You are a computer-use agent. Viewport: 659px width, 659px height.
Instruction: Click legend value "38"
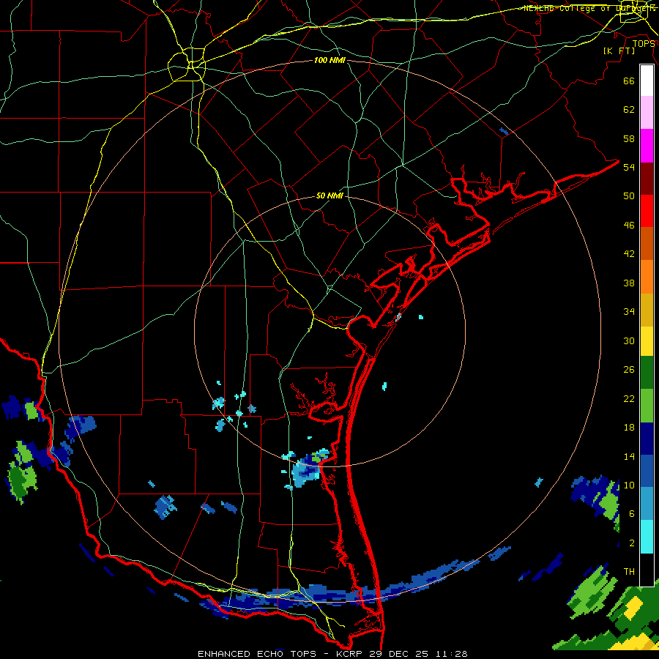629,283
